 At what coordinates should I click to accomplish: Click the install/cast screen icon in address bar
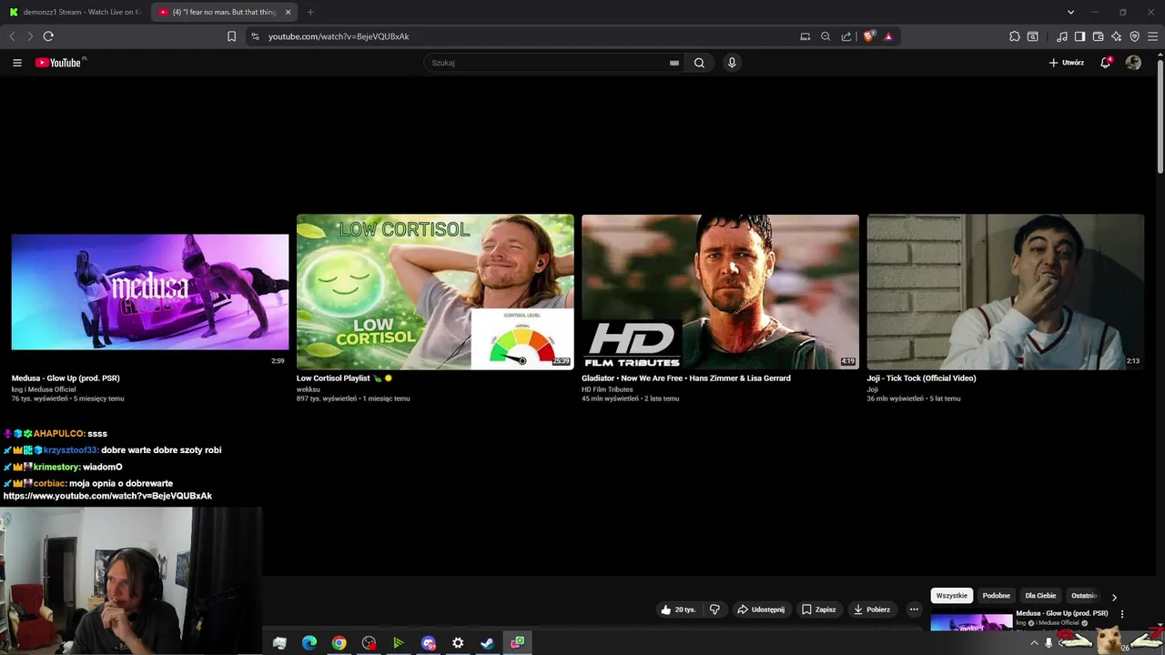(x=805, y=36)
